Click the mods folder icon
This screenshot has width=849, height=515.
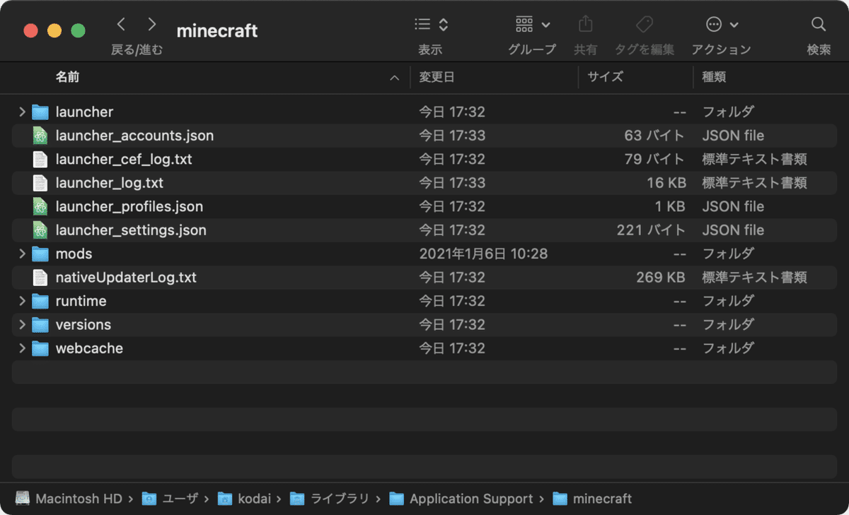pos(40,253)
